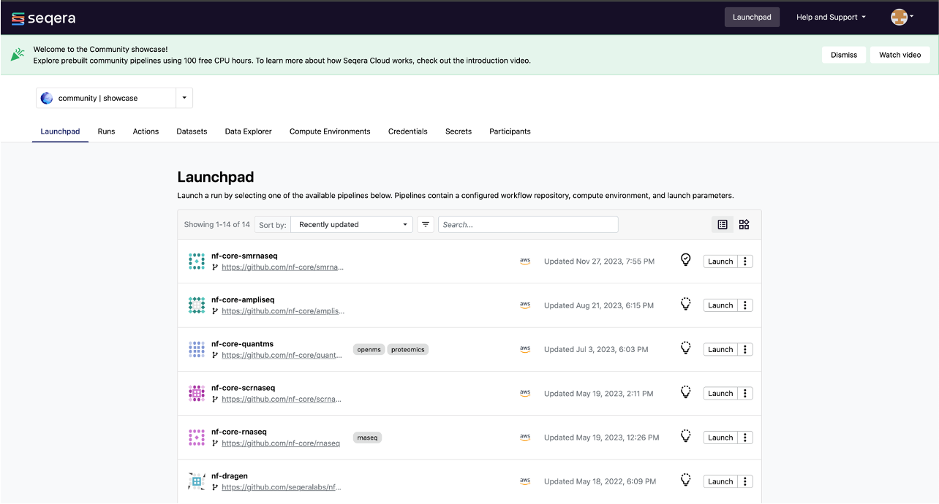Click the AWS icon for nf-core-ampliseq
Image resolution: width=939 pixels, height=504 pixels.
[x=525, y=305]
